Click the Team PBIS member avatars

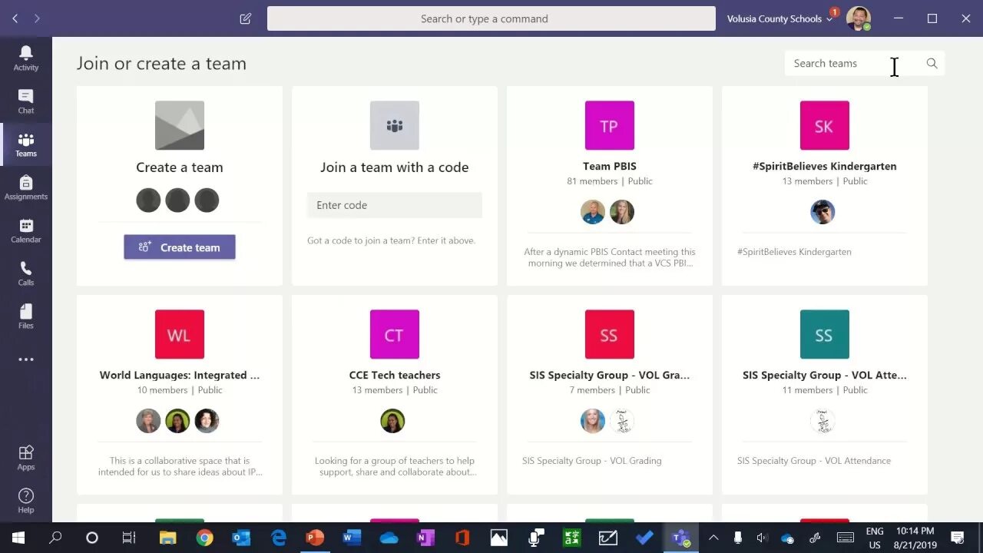click(x=607, y=212)
